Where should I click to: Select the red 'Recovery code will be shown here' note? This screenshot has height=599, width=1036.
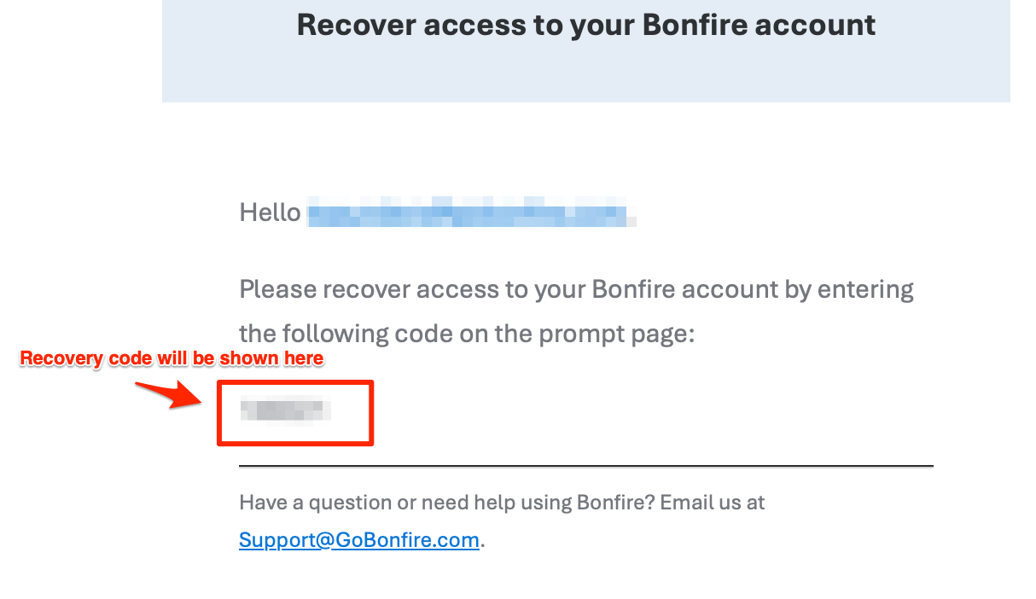point(172,358)
